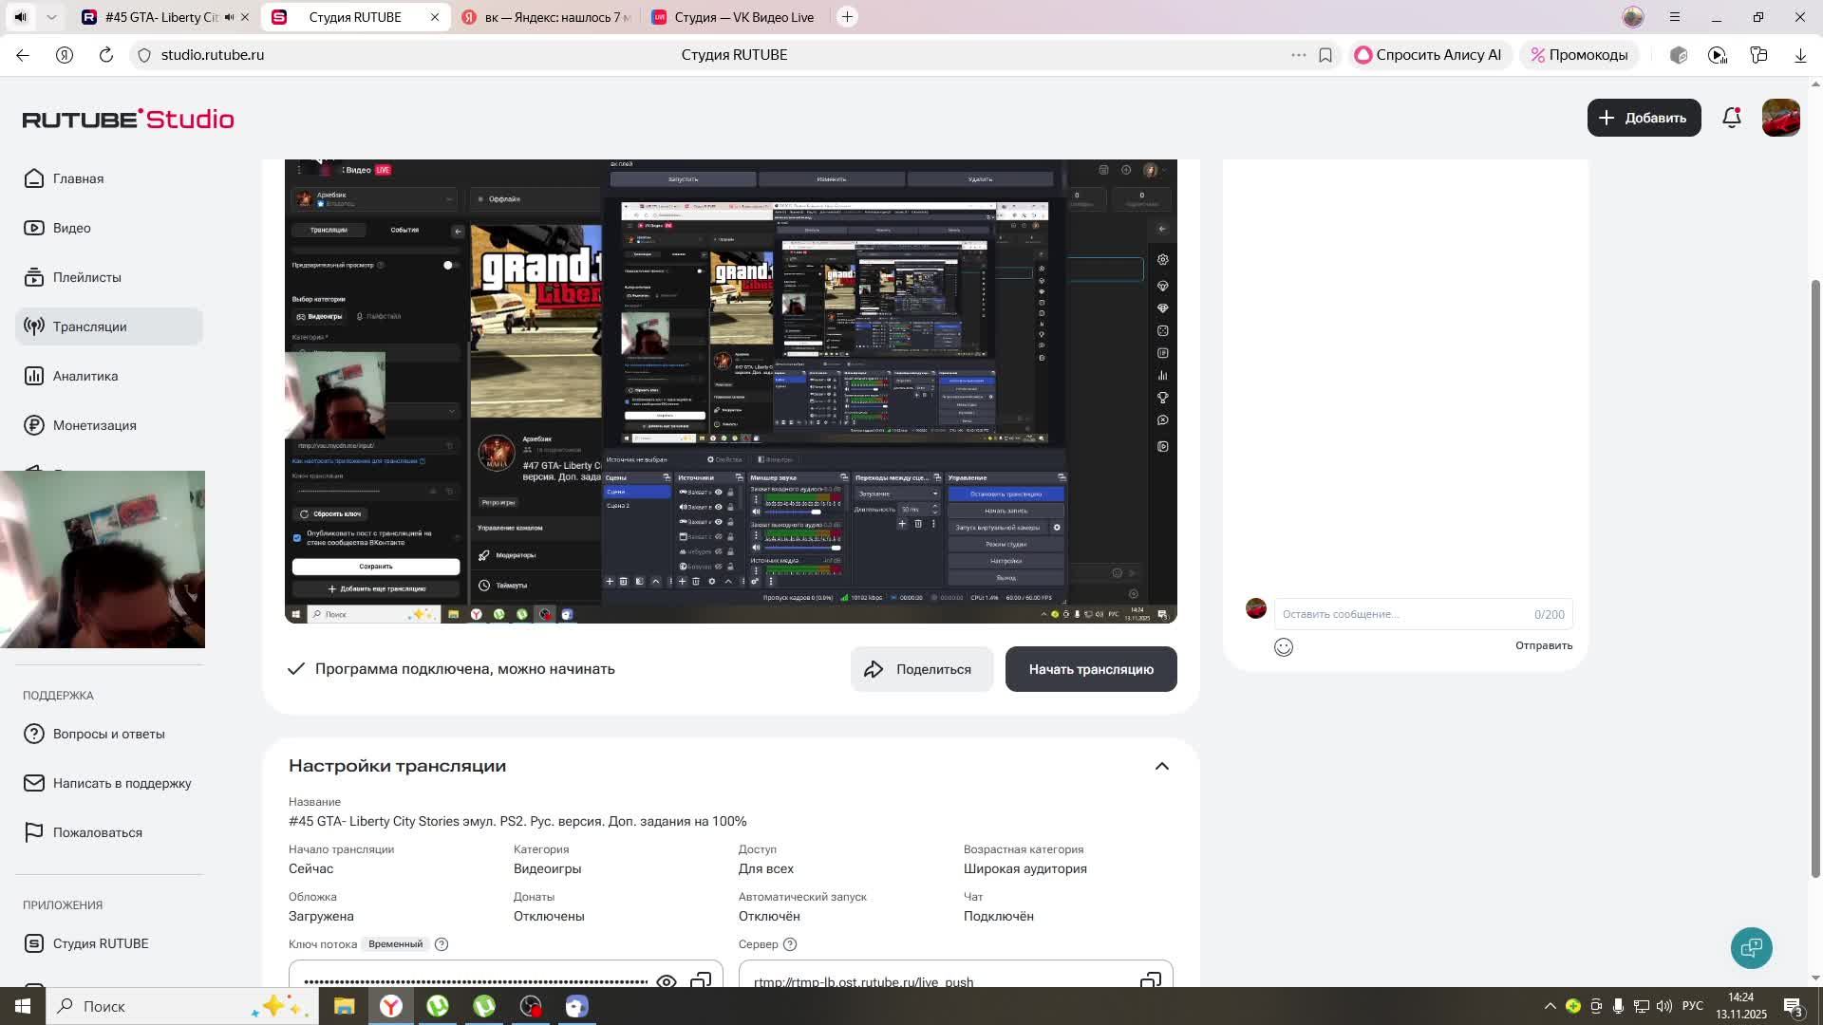The height and width of the screenshot is (1025, 1823).
Task: Collapse the Настройки трансляции section
Action: point(1161,766)
